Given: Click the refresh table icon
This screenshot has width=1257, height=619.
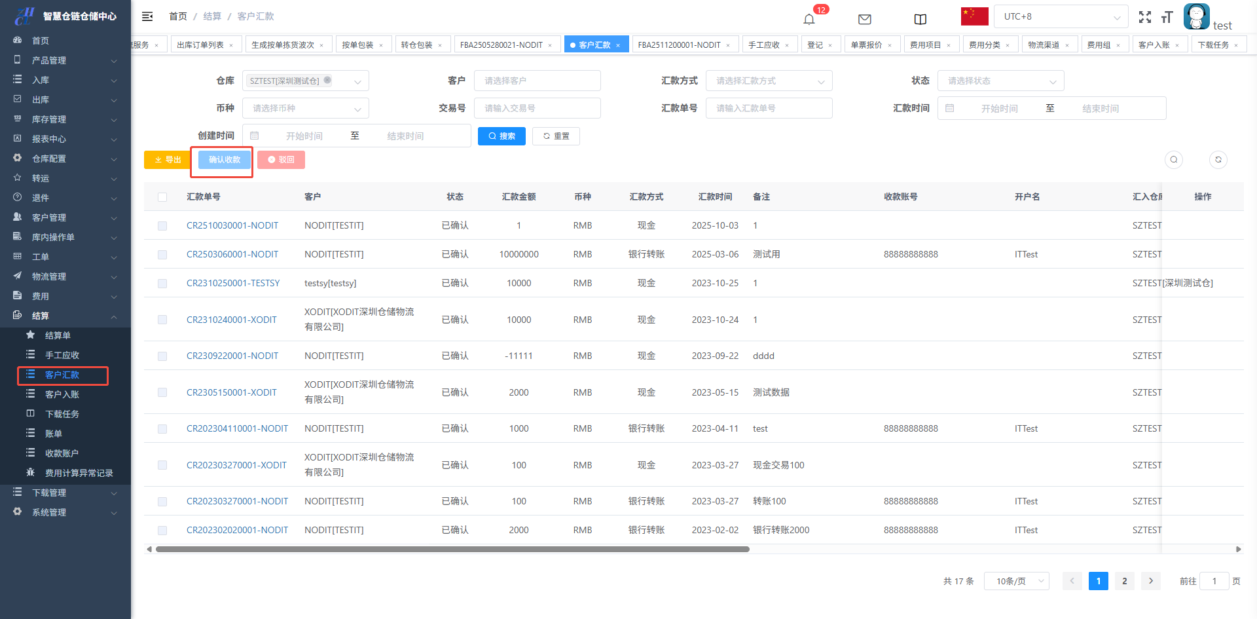Looking at the screenshot, I should pyautogui.click(x=1218, y=160).
